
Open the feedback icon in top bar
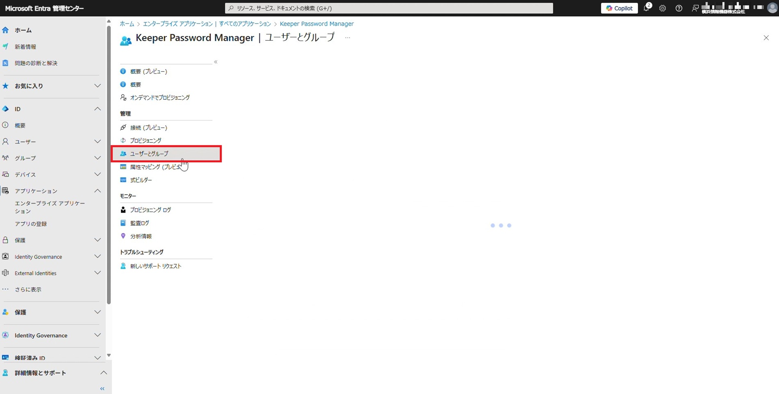pos(695,8)
